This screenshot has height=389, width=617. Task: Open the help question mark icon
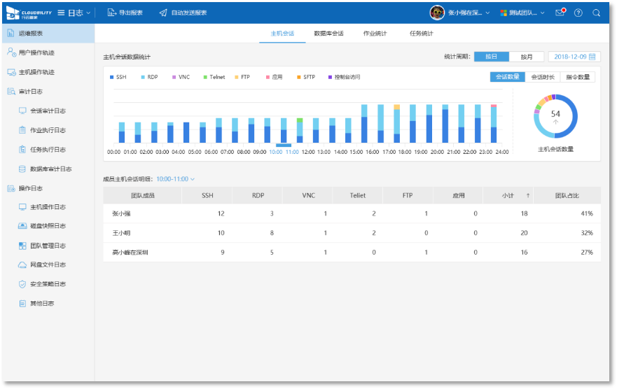(x=578, y=13)
